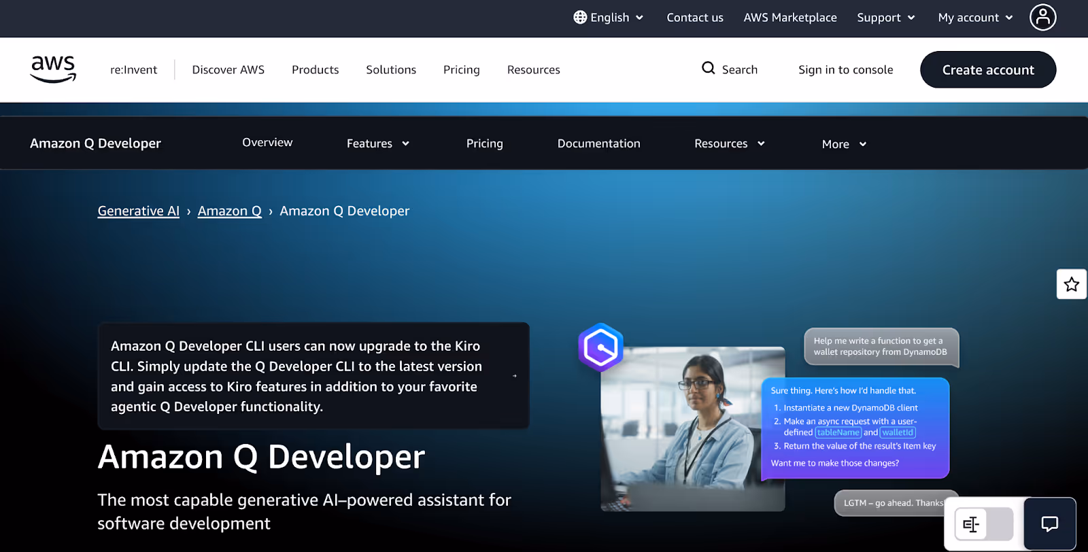The height and width of the screenshot is (552, 1088).
Task: Open the chat bubble icon
Action: pos(1050,523)
